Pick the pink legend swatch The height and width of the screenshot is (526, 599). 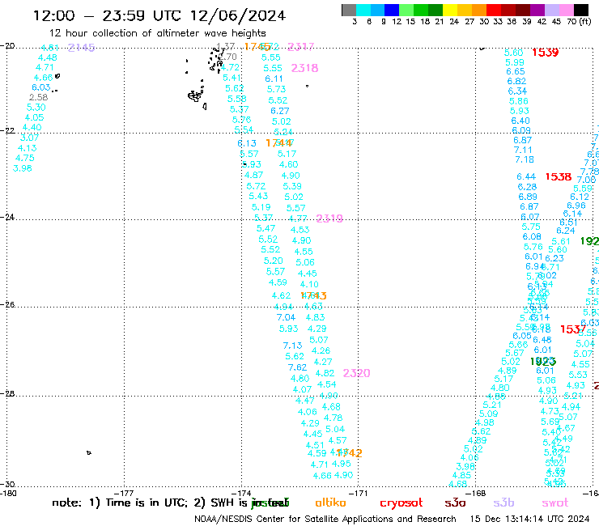pyautogui.click(x=567, y=10)
